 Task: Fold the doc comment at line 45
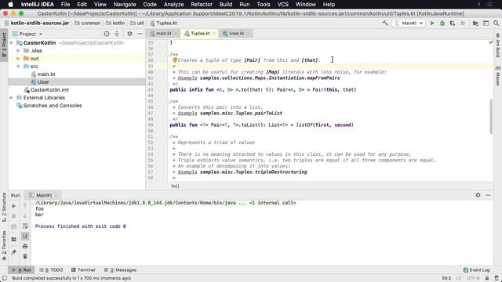point(168,102)
